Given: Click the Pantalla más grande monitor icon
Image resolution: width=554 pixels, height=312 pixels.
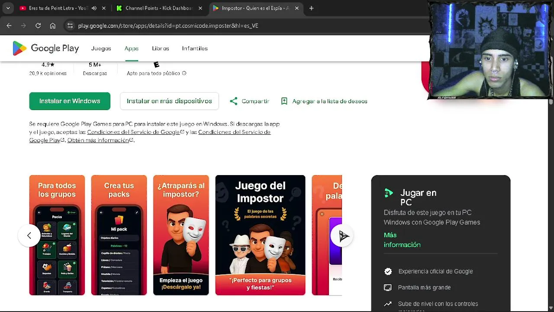Looking at the screenshot, I should pyautogui.click(x=388, y=287).
